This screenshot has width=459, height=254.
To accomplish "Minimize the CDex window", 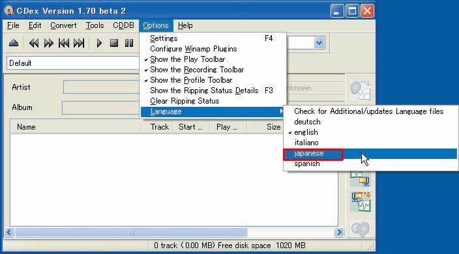I will pos(337,12).
